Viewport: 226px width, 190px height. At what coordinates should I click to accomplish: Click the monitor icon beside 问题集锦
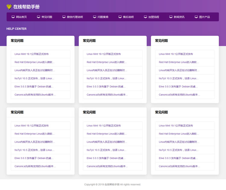[95, 17]
